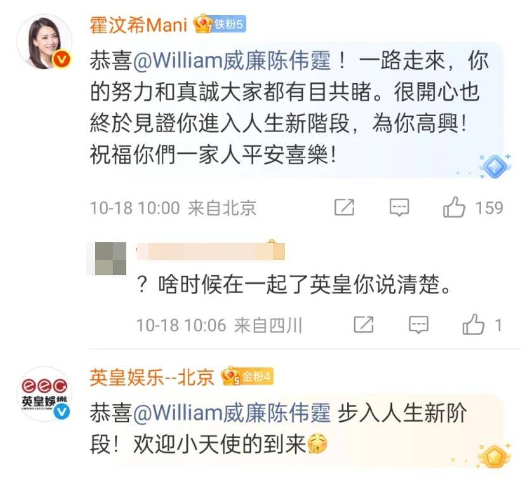Tap the blurred username of the replier
The width and height of the screenshot is (521, 482).
tap(211, 251)
